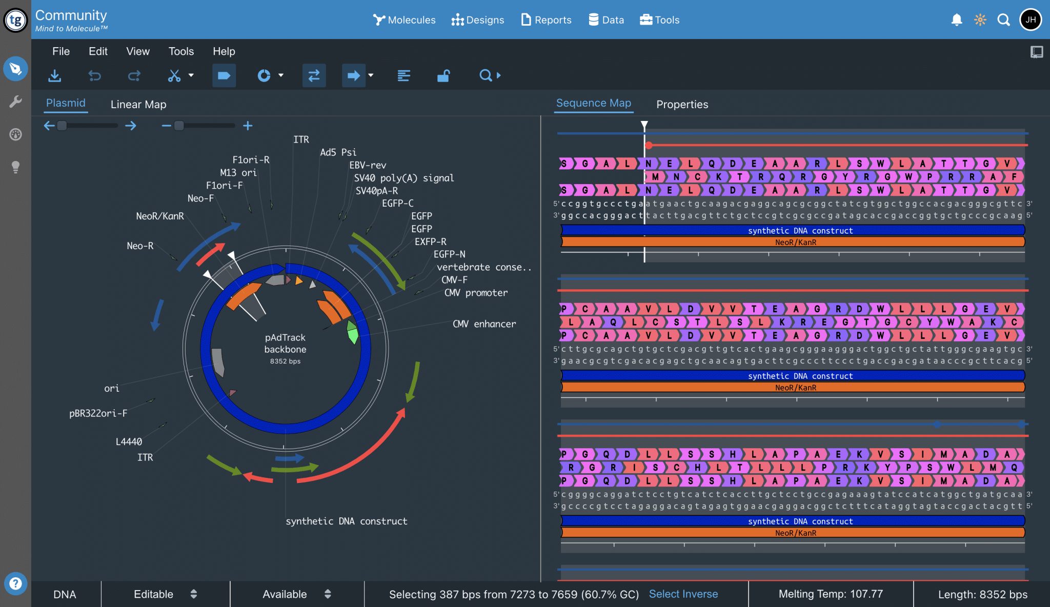Screen dimensions: 1050x607
Task: Open notifications bell icon
Action: tap(956, 20)
